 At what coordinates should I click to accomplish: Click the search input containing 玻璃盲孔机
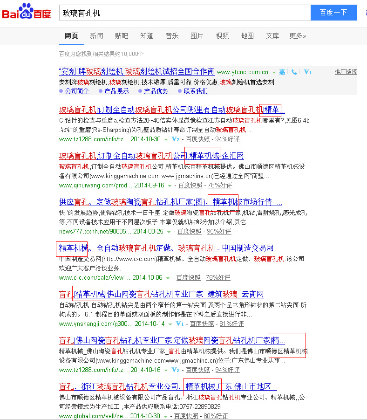185,12
